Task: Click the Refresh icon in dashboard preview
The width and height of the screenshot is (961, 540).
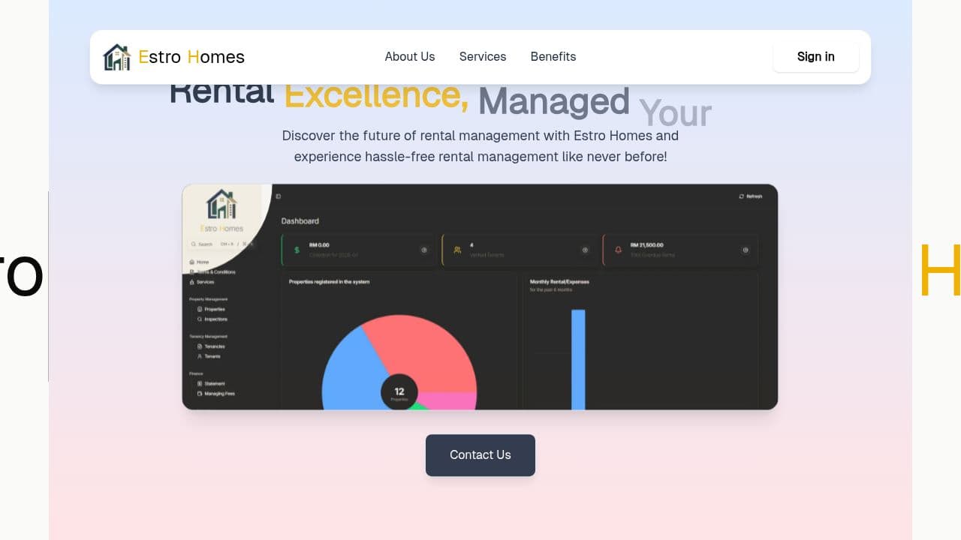Action: (742, 196)
